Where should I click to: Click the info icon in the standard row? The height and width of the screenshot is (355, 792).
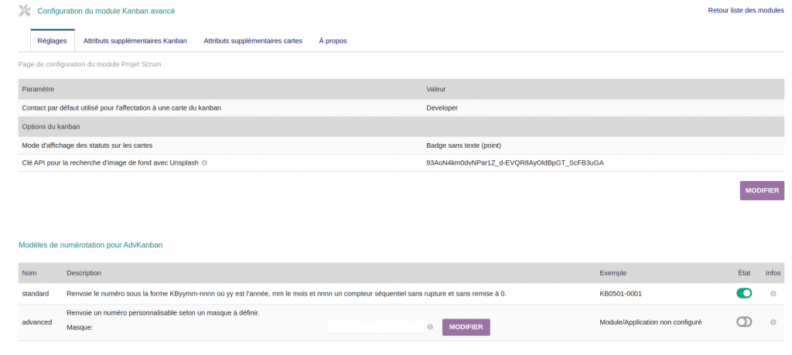[x=773, y=294]
